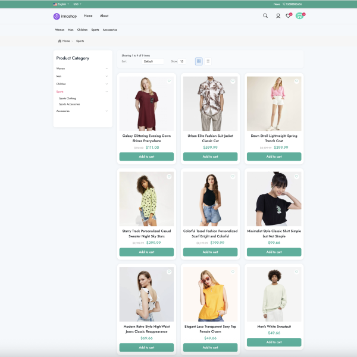Open the USD currency dropdown
Screen dimensions: 357x357
pyautogui.click(x=77, y=4)
